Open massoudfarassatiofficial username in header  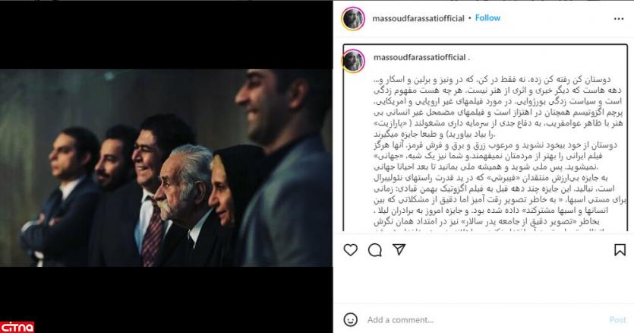(418, 18)
